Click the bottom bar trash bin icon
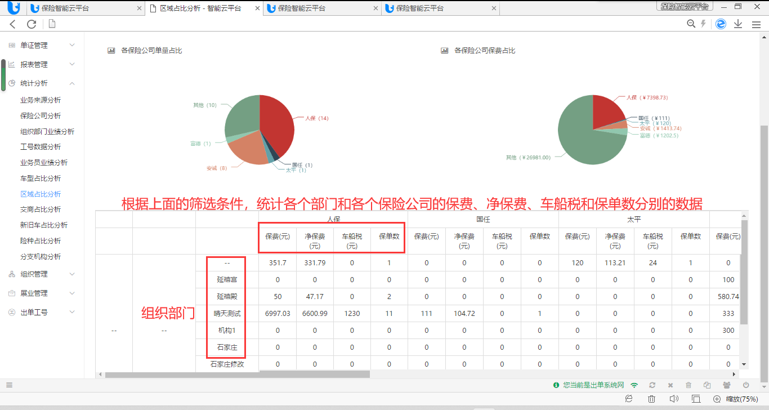Image resolution: width=769 pixels, height=410 pixels. click(x=651, y=399)
